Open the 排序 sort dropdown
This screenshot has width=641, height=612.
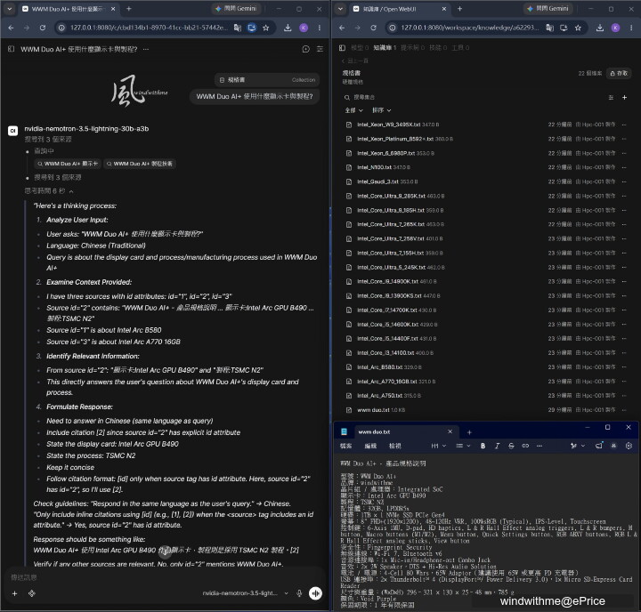coord(381,110)
